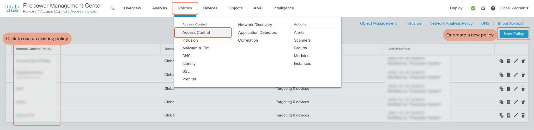534x130 pixels.
Task: Open the settings gear icon
Action: click(483, 8)
